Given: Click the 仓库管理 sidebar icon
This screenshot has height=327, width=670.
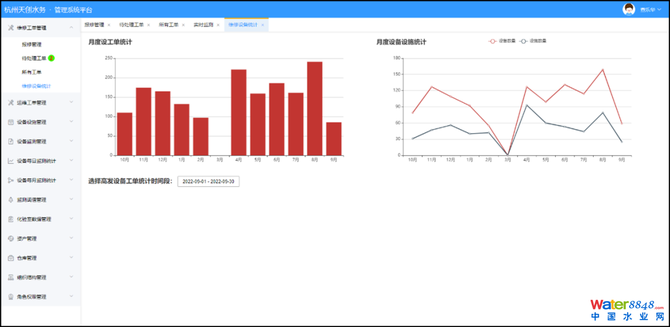Looking at the screenshot, I should coord(11,258).
